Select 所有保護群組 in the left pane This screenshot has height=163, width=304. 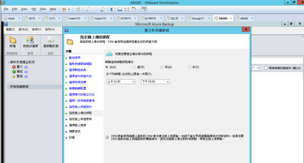[19, 87]
